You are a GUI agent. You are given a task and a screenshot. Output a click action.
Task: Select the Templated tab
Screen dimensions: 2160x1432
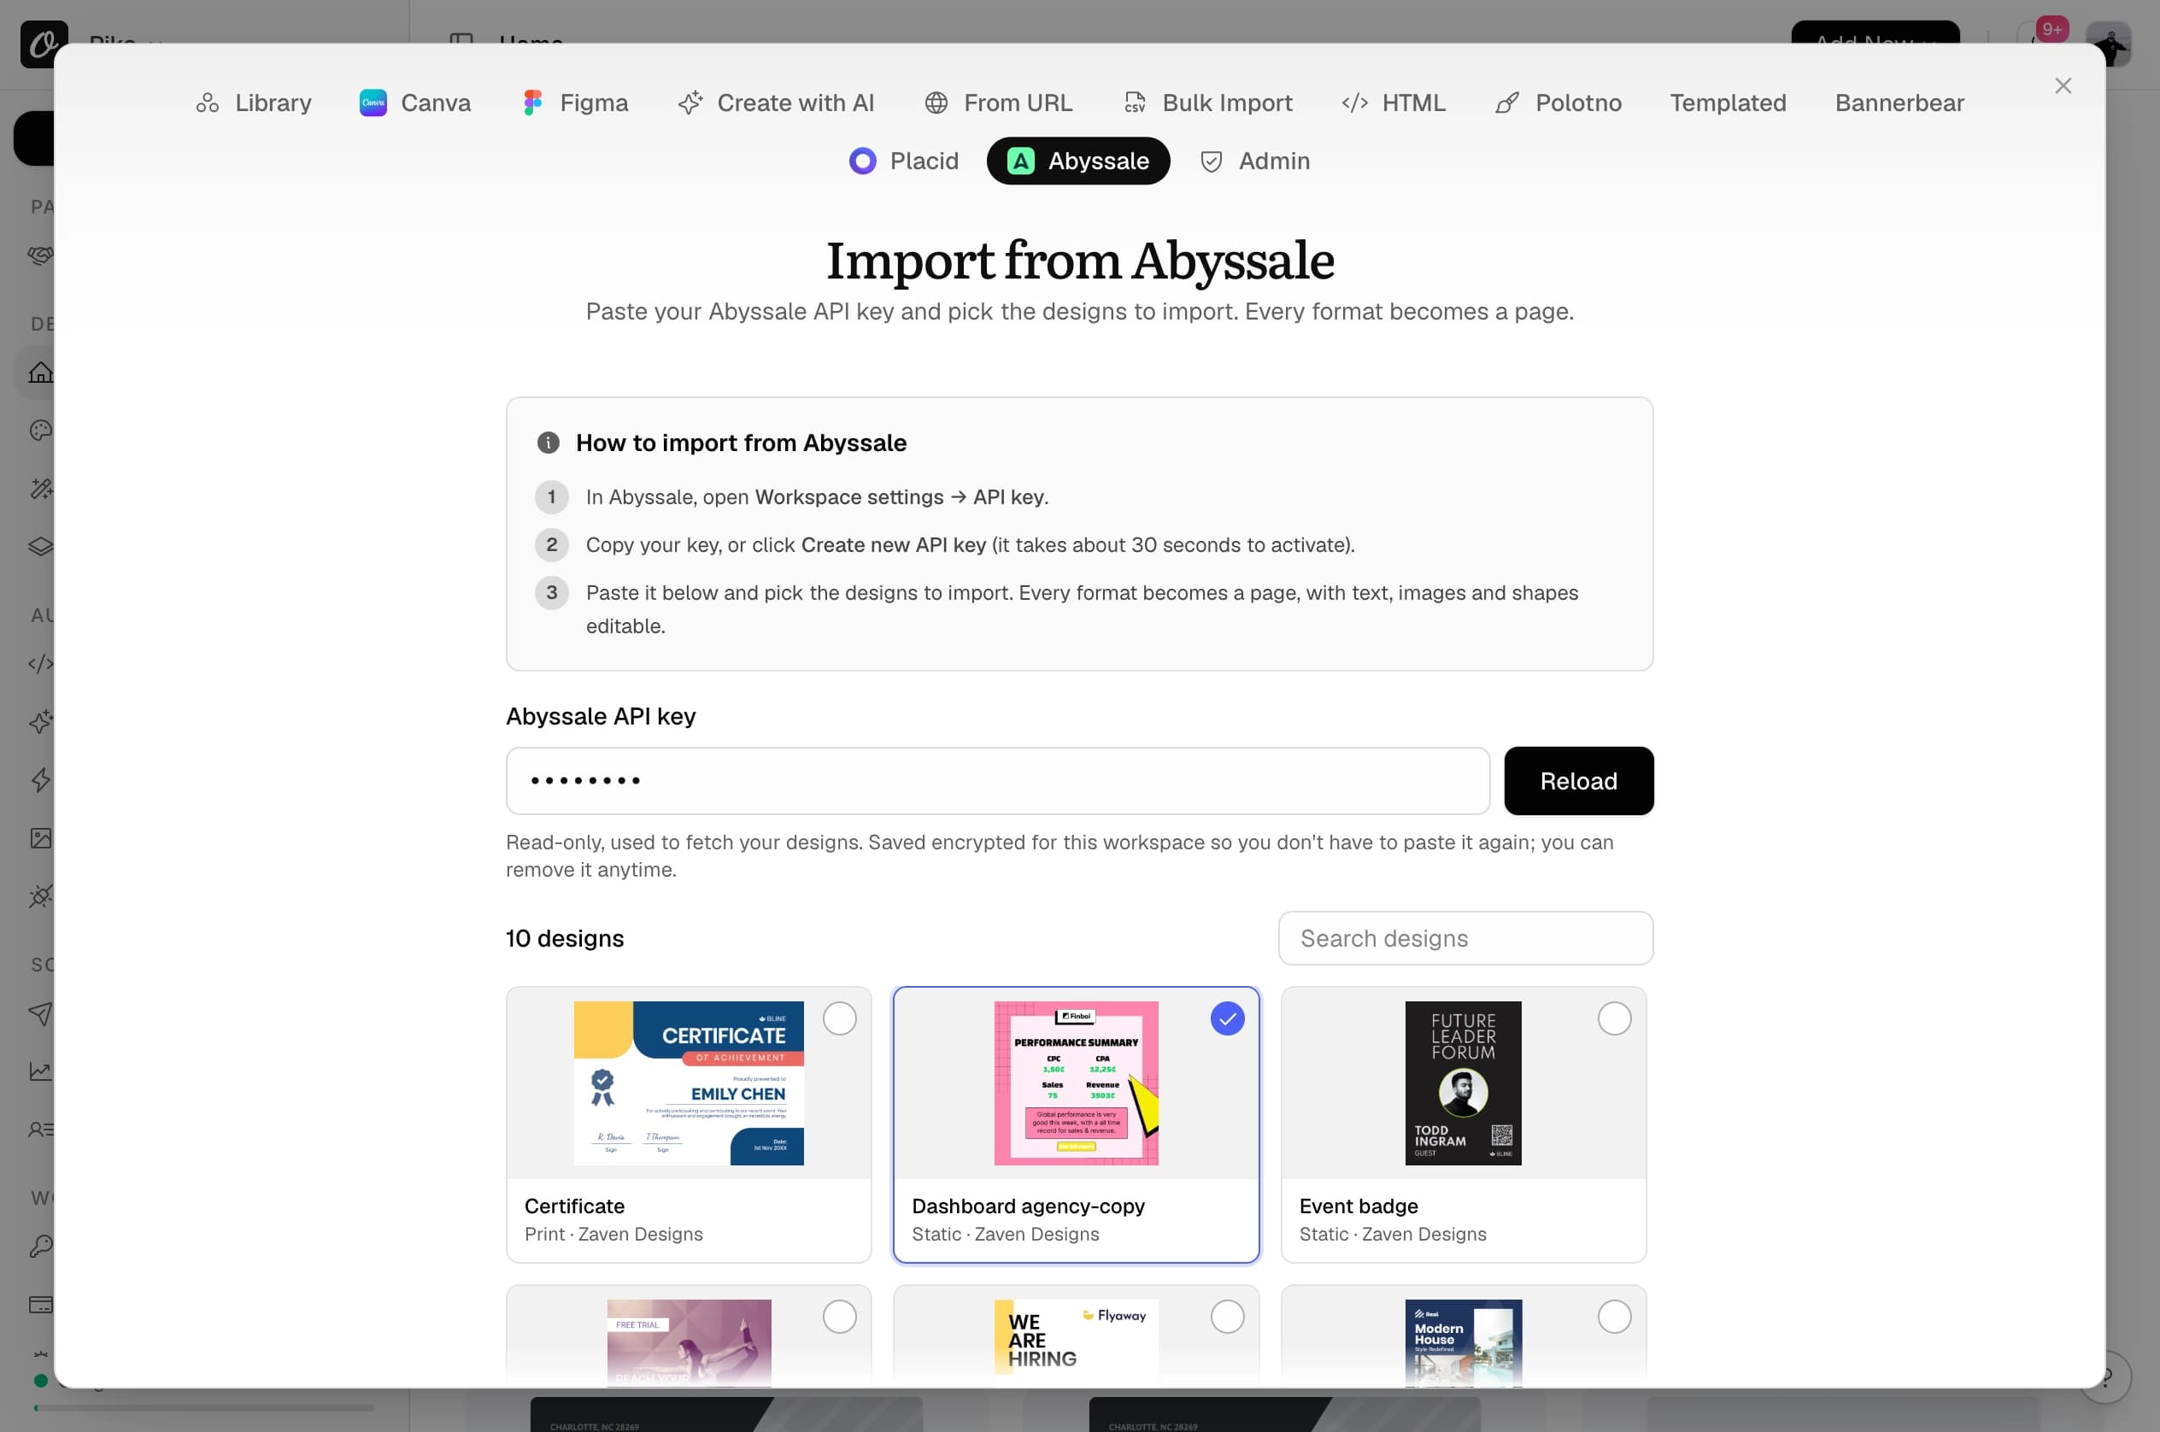point(1728,103)
